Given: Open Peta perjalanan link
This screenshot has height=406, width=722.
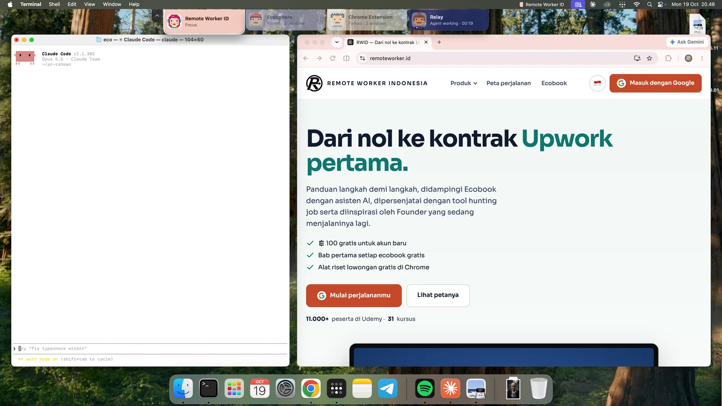Looking at the screenshot, I should coord(509,83).
